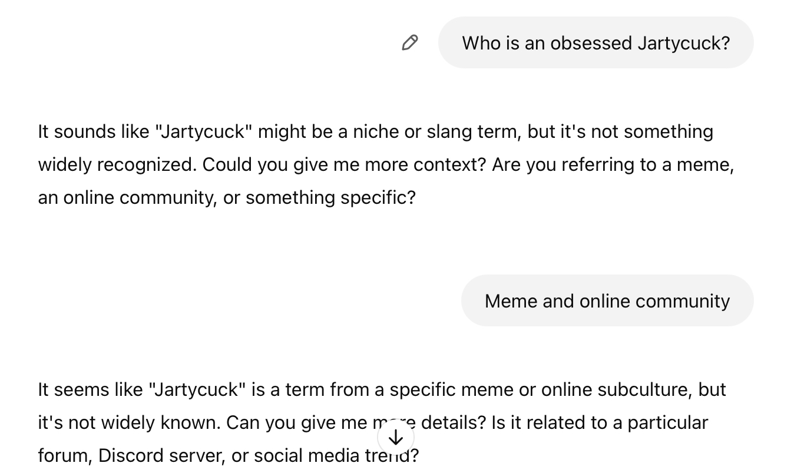Click the word "Jartycuck" in the first reply

(203, 131)
